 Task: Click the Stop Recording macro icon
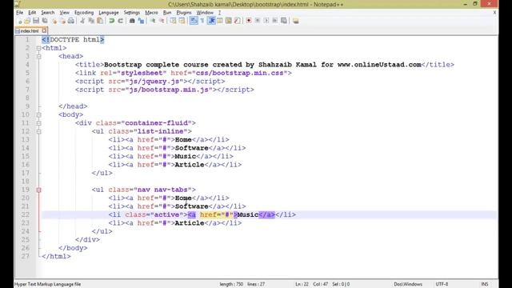(258, 21)
